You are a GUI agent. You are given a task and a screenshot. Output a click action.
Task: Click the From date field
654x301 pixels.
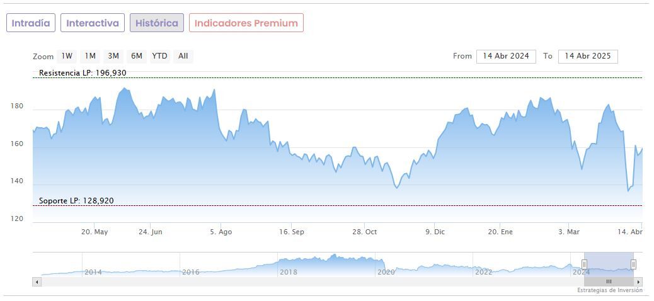506,56
